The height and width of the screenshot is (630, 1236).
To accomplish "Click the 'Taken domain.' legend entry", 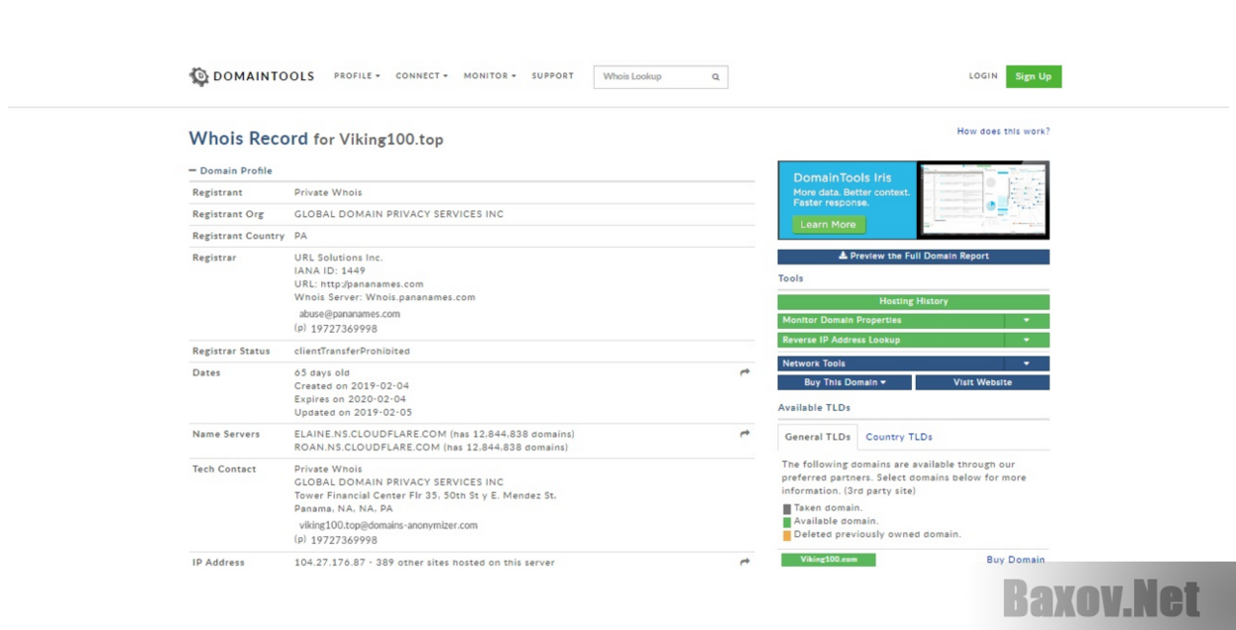I will tap(828, 508).
